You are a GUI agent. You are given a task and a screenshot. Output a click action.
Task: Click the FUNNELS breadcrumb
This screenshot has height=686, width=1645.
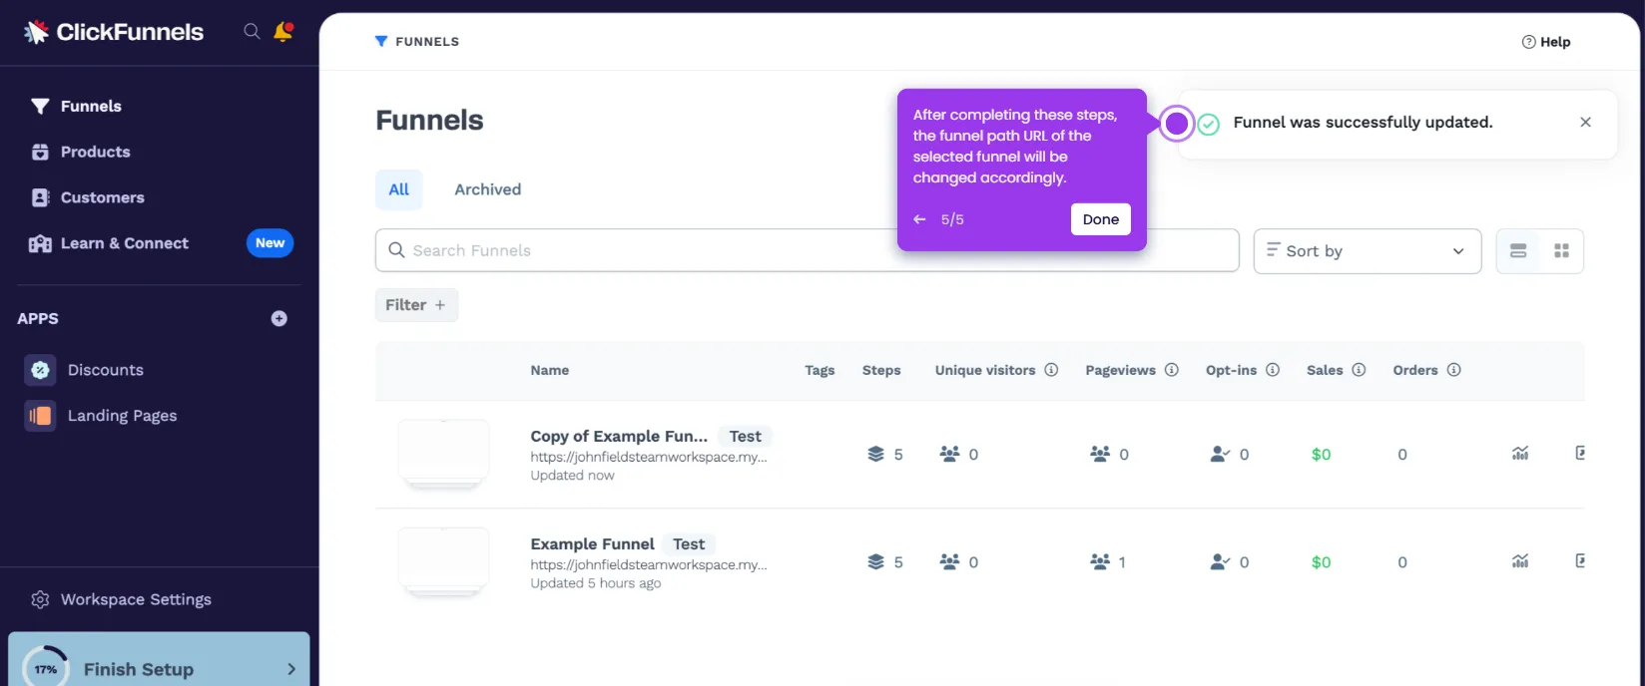click(x=417, y=42)
